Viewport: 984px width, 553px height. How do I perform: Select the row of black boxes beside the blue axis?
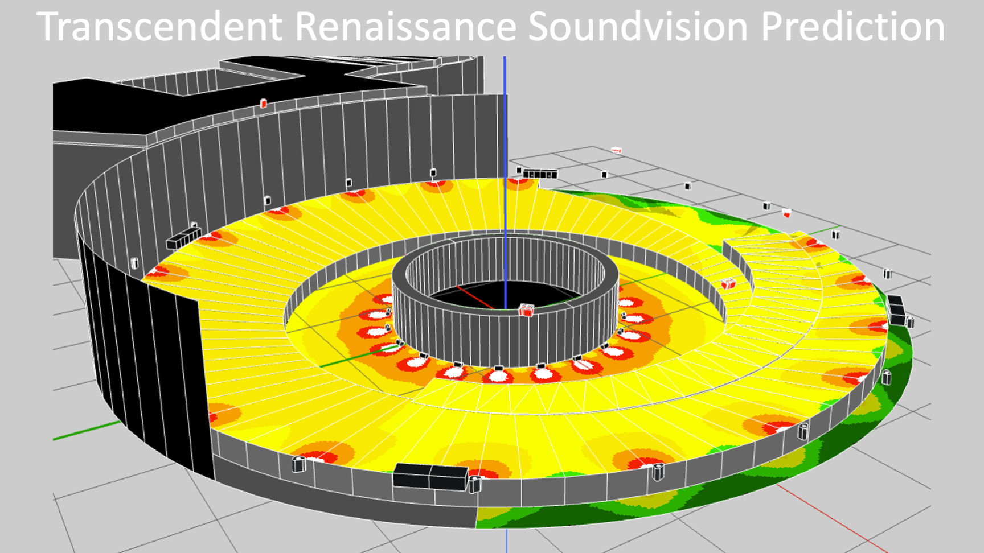click(x=540, y=174)
